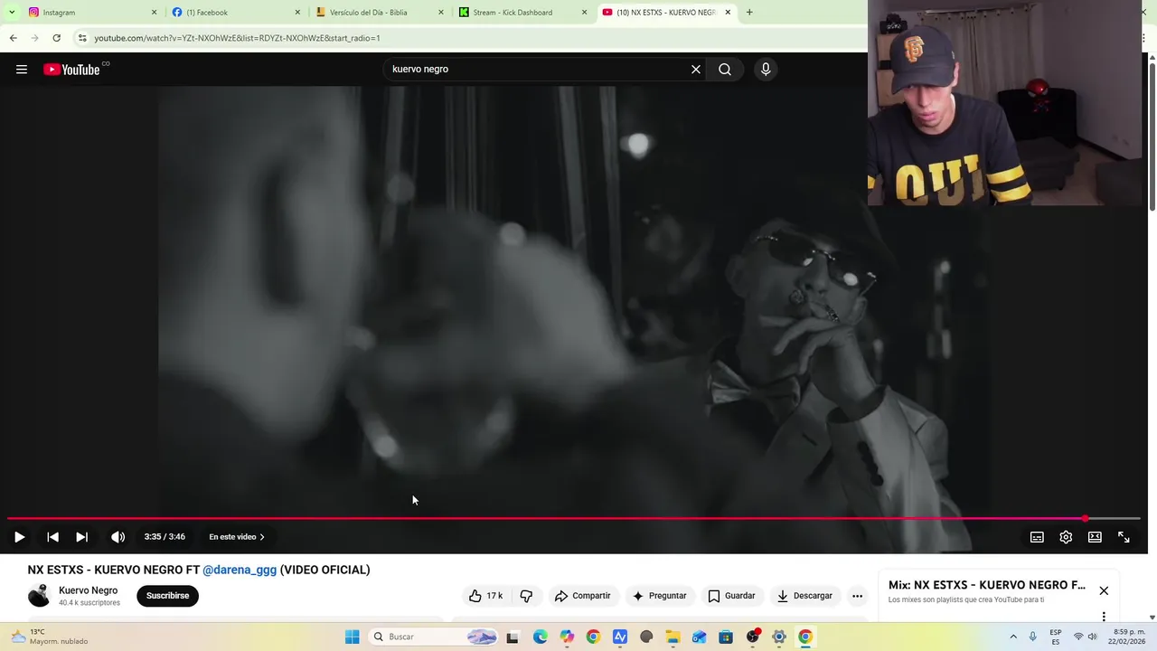Expand the 'En este video' chapters
The height and width of the screenshot is (651, 1157).
pyautogui.click(x=237, y=537)
